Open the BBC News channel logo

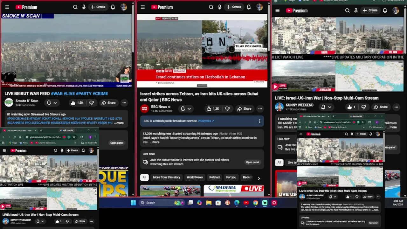coord(145,108)
